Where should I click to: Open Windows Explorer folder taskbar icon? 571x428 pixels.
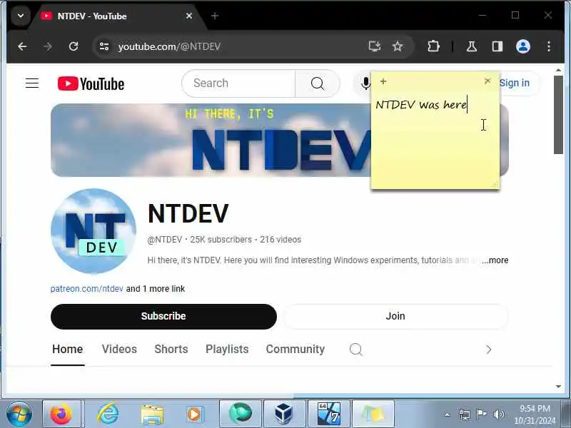pyautogui.click(x=152, y=414)
